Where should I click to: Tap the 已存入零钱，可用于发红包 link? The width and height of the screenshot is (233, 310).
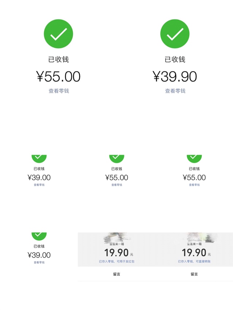click(117, 261)
